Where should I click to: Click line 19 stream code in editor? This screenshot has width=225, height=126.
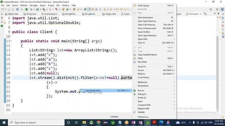(81, 78)
